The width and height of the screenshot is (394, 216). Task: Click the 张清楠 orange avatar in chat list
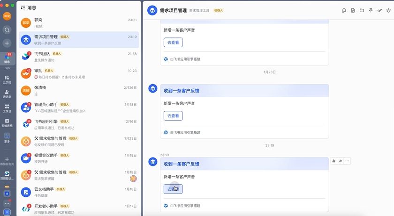(x=26, y=90)
